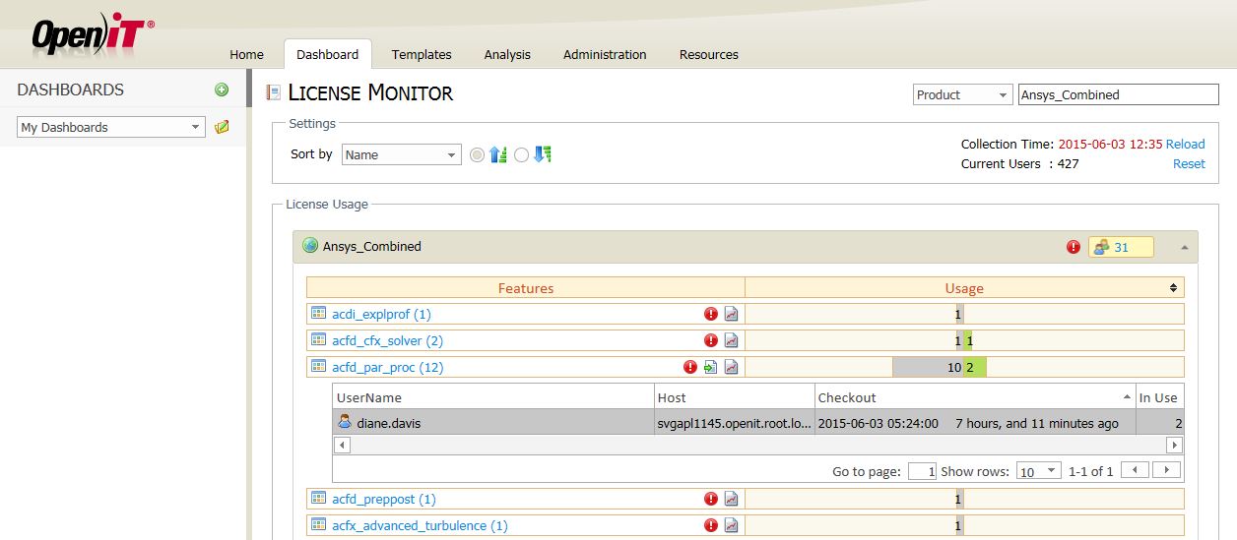Click the ascending sort arrow icon

[498, 154]
